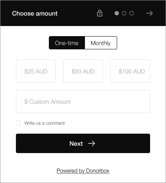The image size is (166, 183).
Task: Switch donation frequency to One-time
Action: (67, 43)
